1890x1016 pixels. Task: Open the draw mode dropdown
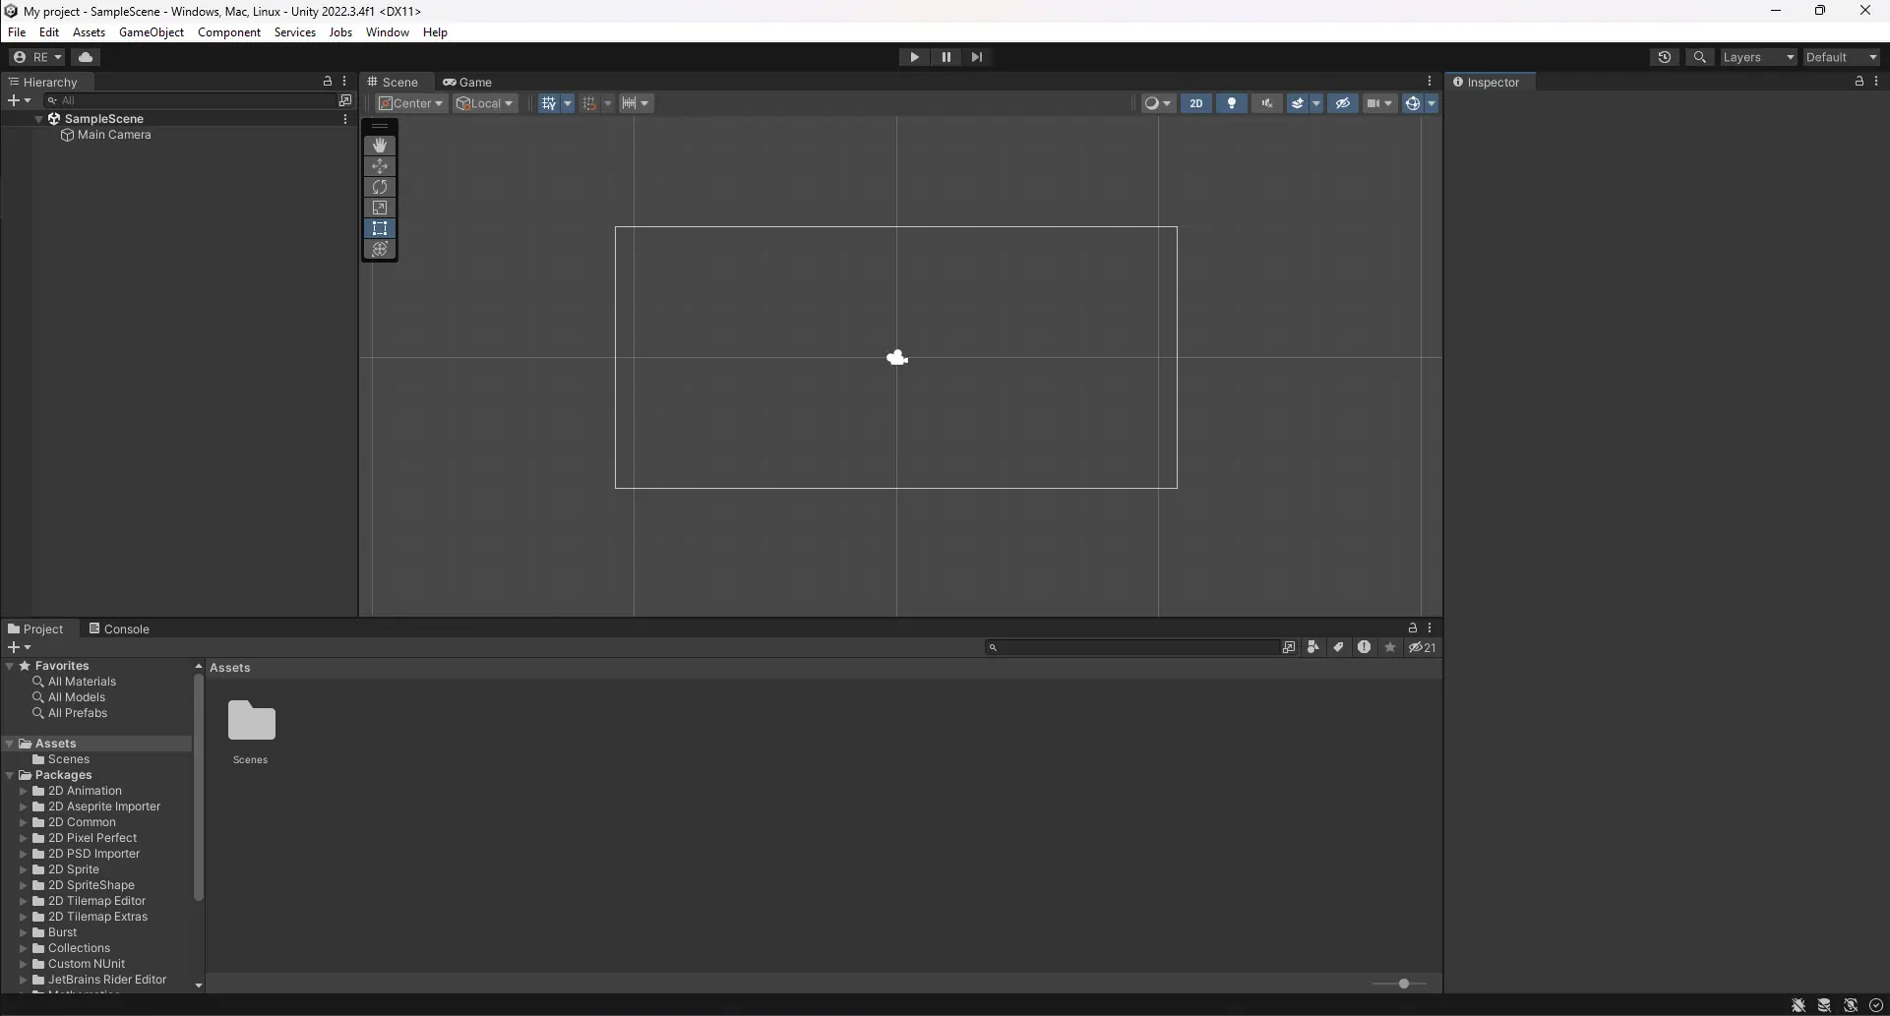click(x=1158, y=103)
